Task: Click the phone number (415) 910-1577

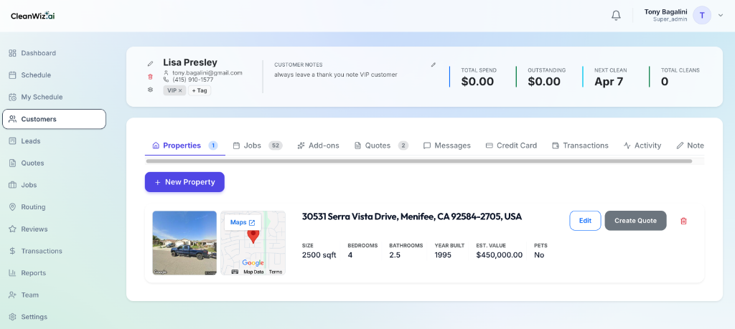Action: pyautogui.click(x=192, y=80)
